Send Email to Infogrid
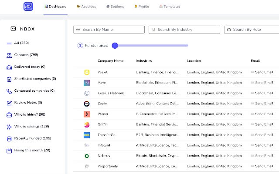Screen dimensions: 279x174 pos(262,145)
